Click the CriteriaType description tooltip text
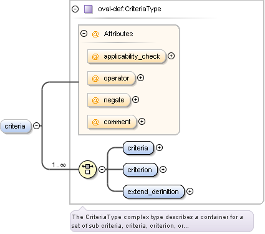Screen dimensions: 265x234 click(157, 222)
